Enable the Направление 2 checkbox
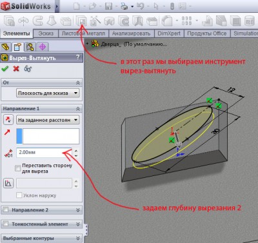Viewport: 258px width, 243px height. pos(6,209)
